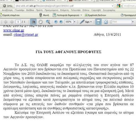This screenshot has width=136, height=121.
Task: Open the Γλωσσάρι menu item
Action: point(19,10)
